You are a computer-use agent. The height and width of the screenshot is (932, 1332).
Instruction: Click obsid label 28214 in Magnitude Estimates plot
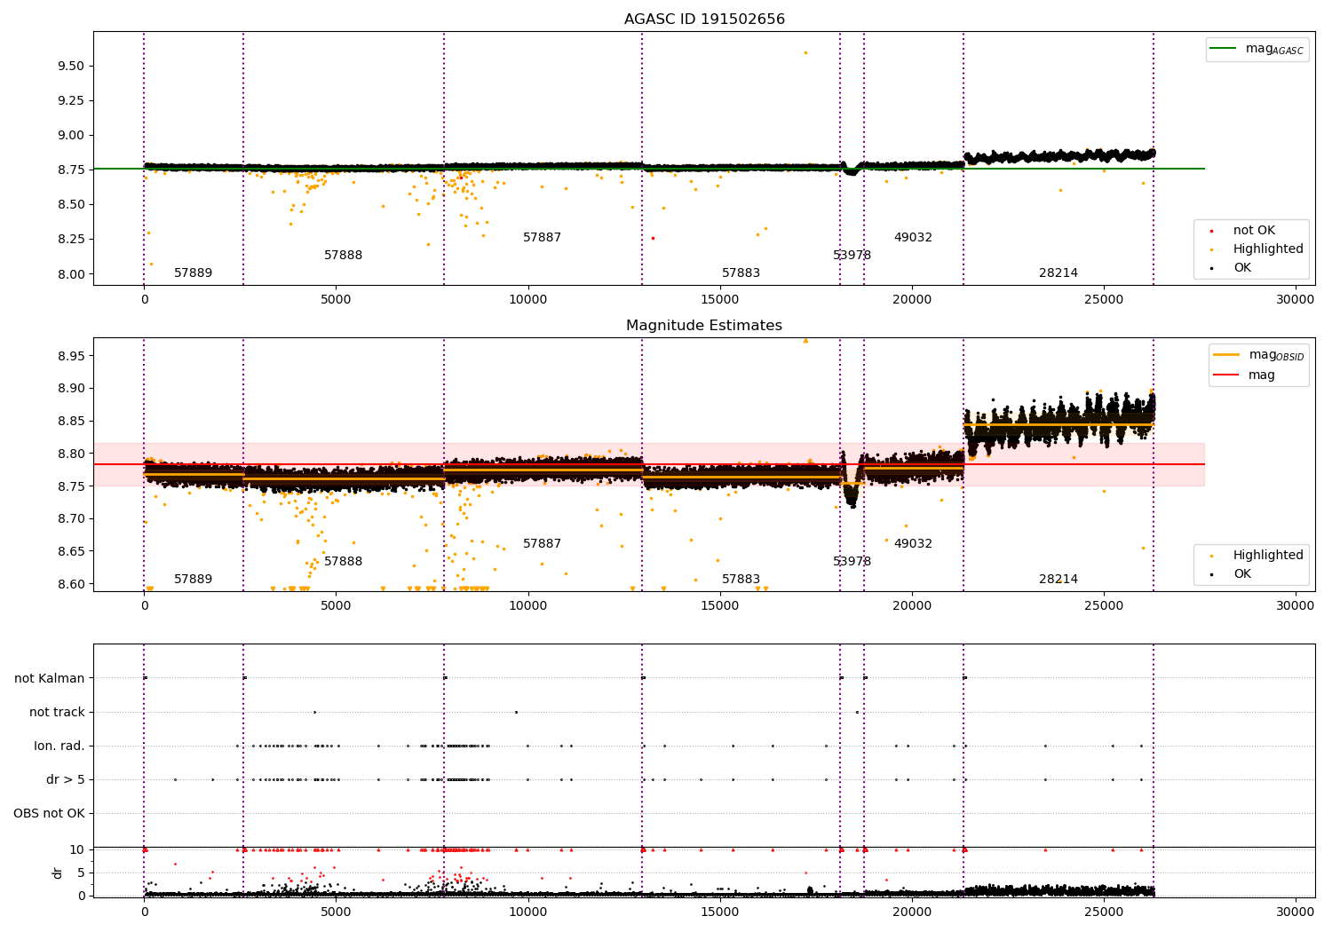pos(1058,580)
